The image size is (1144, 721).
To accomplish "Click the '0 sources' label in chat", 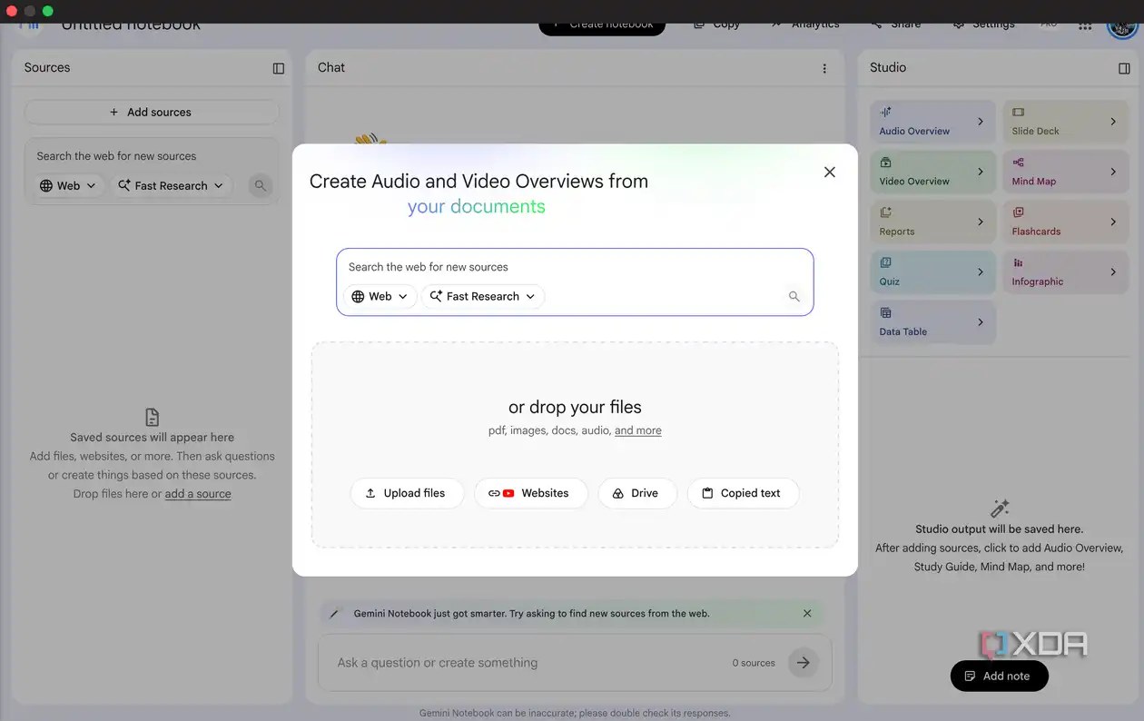I will [x=754, y=663].
